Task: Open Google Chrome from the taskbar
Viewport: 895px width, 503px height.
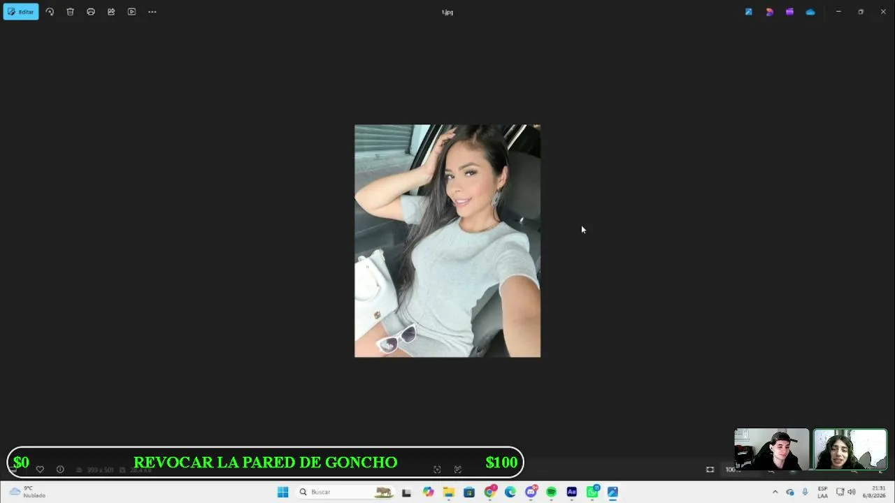Action: (x=489, y=492)
